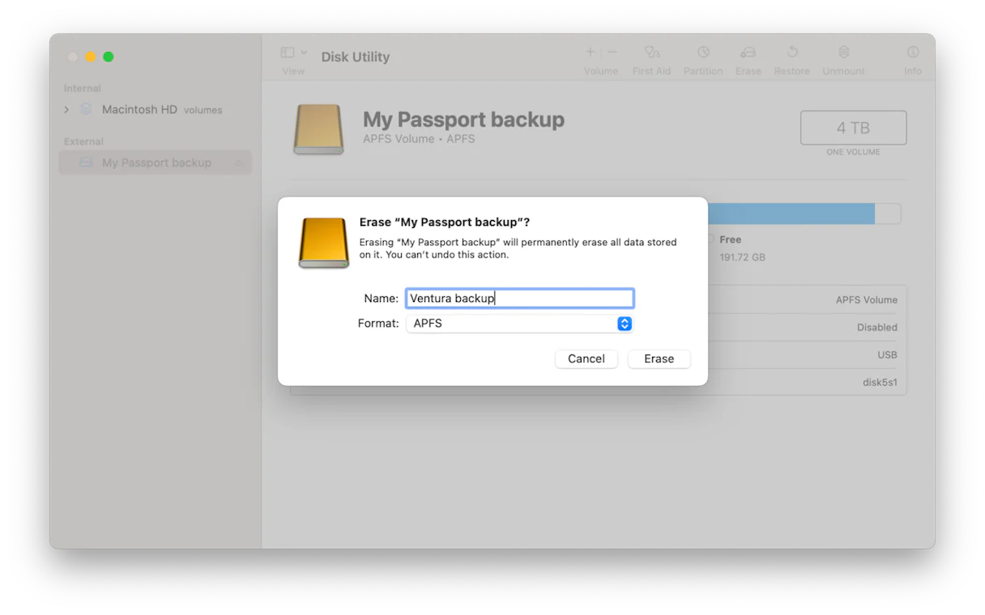Eject My Passport backup in sidebar

click(x=239, y=163)
